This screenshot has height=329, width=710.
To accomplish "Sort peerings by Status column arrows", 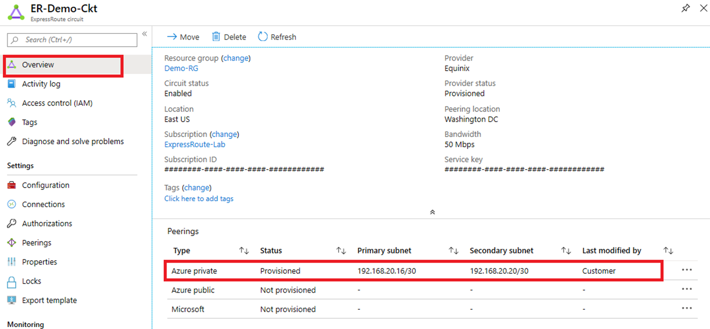I will tap(341, 251).
